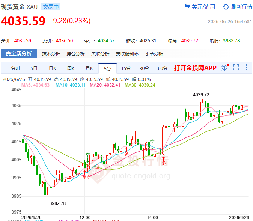This screenshot has height=221, width=253.
Task: Switch chart to 5日 view
Action: [x=34, y=69]
